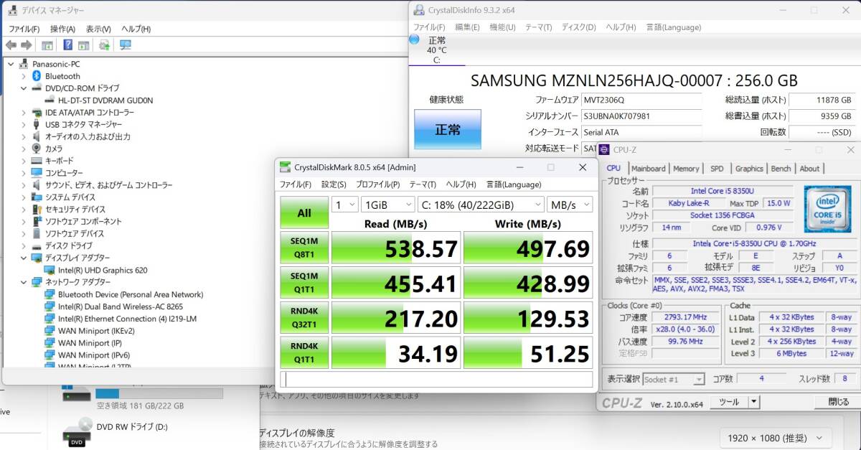Collapse the Panasonic-PC root node
861x450 pixels.
pos(11,64)
